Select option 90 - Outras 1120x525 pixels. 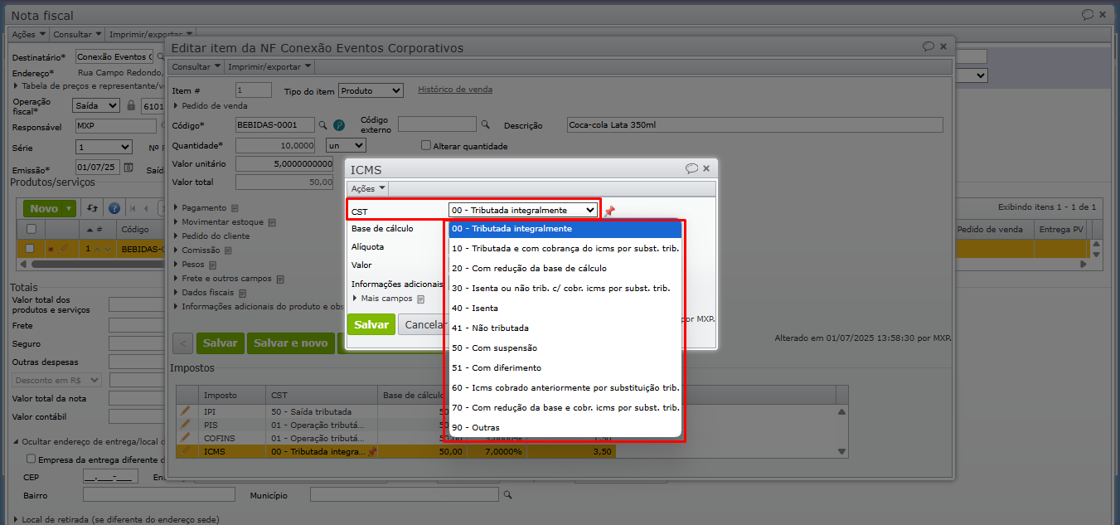point(565,428)
